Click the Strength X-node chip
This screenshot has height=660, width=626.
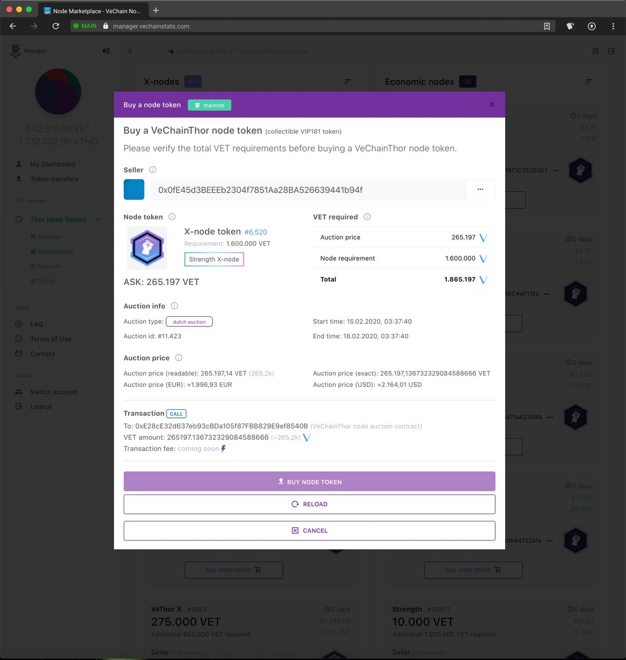pos(214,259)
